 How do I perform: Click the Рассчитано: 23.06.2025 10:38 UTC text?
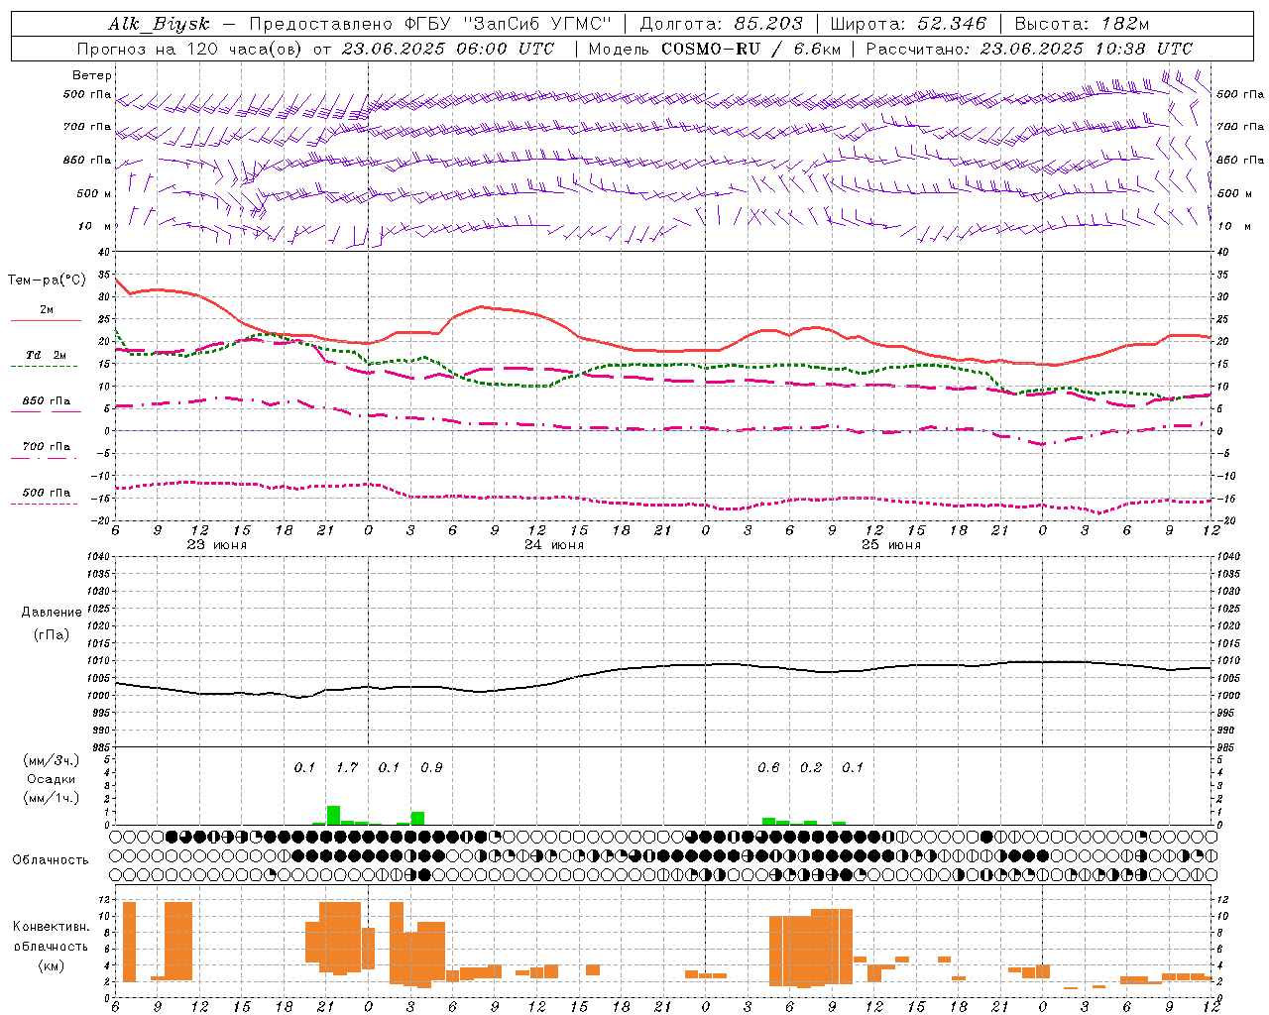click(1030, 49)
